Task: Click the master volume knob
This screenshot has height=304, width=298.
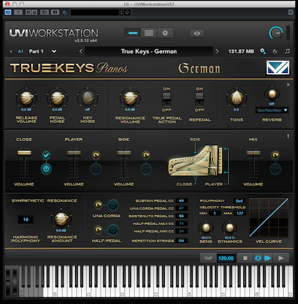Action: [x=276, y=33]
